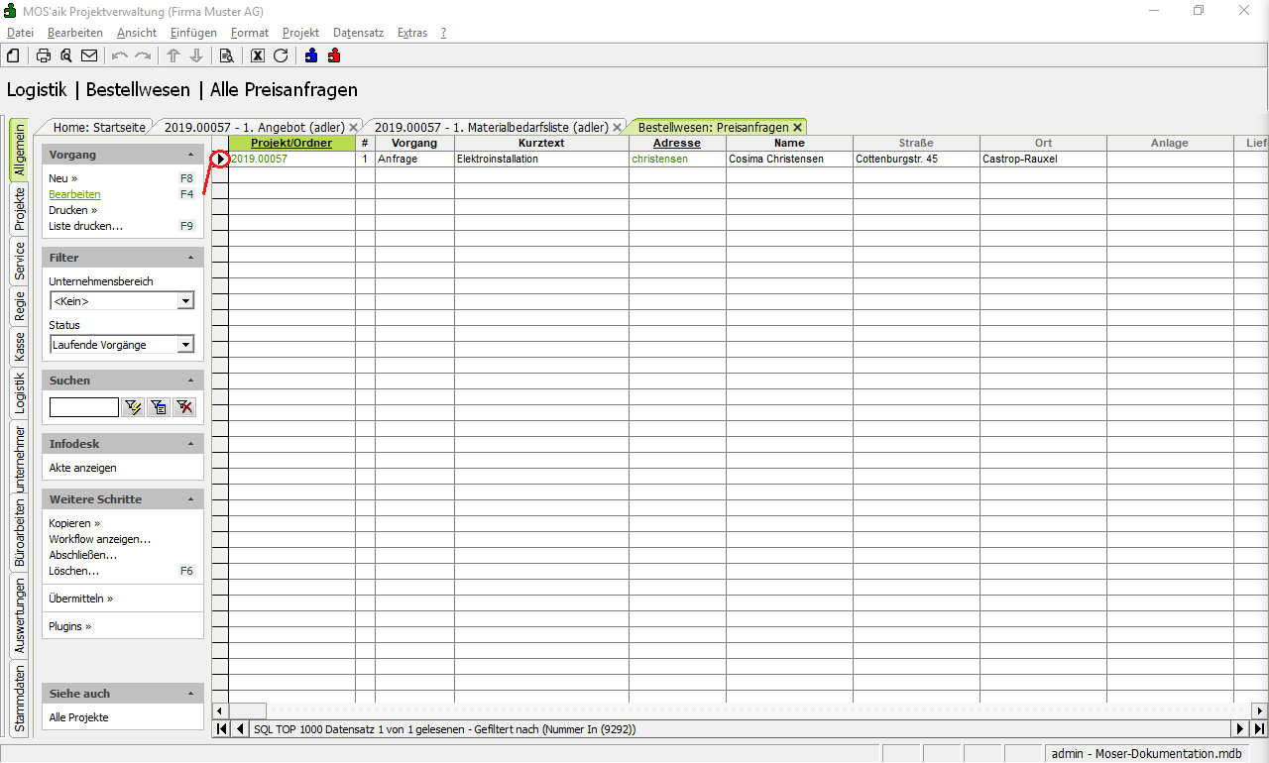Click the new document toolbar icon
1269x763 pixels.
13,55
